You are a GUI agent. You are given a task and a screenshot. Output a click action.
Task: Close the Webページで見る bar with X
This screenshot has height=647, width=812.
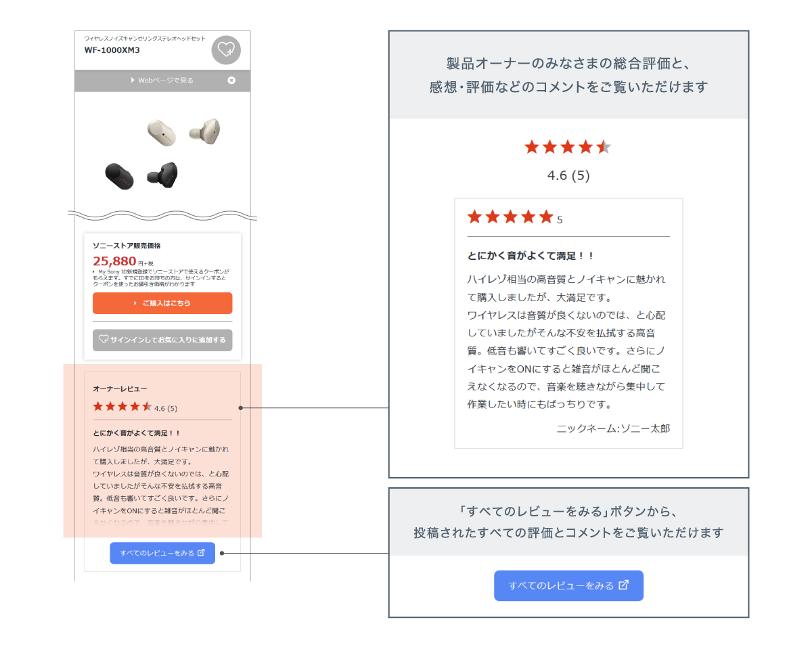click(x=231, y=80)
